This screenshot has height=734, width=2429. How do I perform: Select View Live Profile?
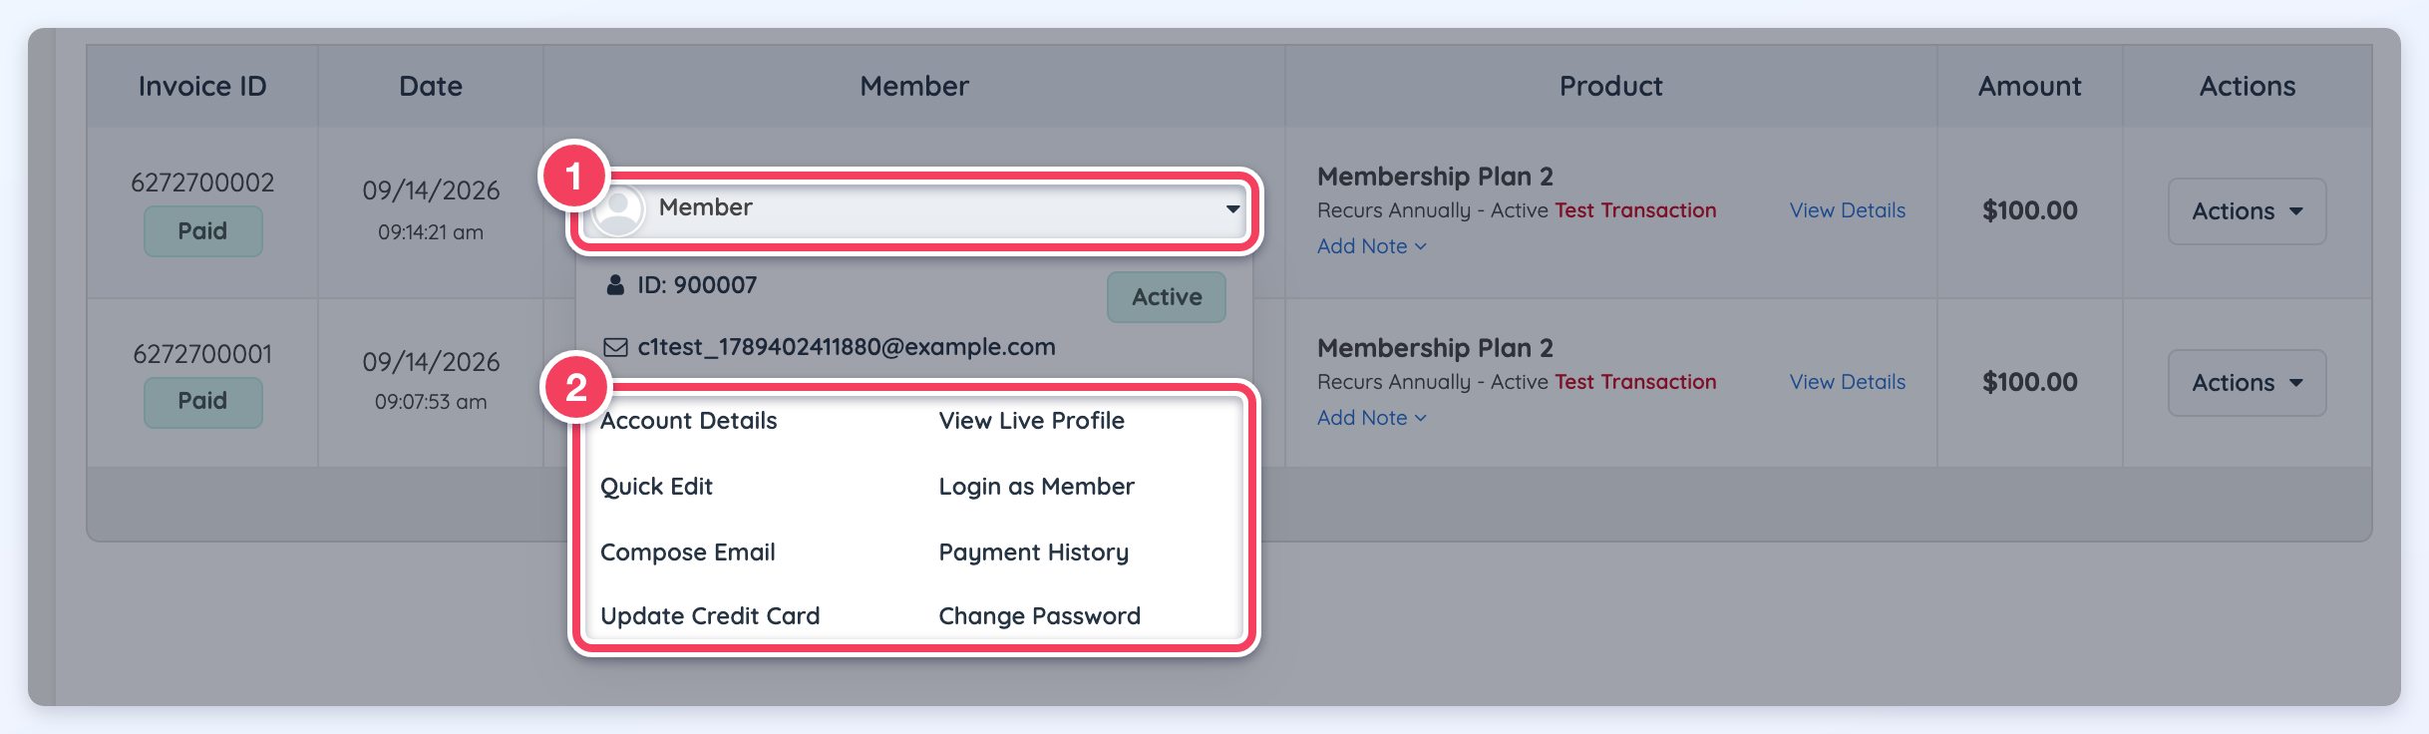[x=1031, y=421]
